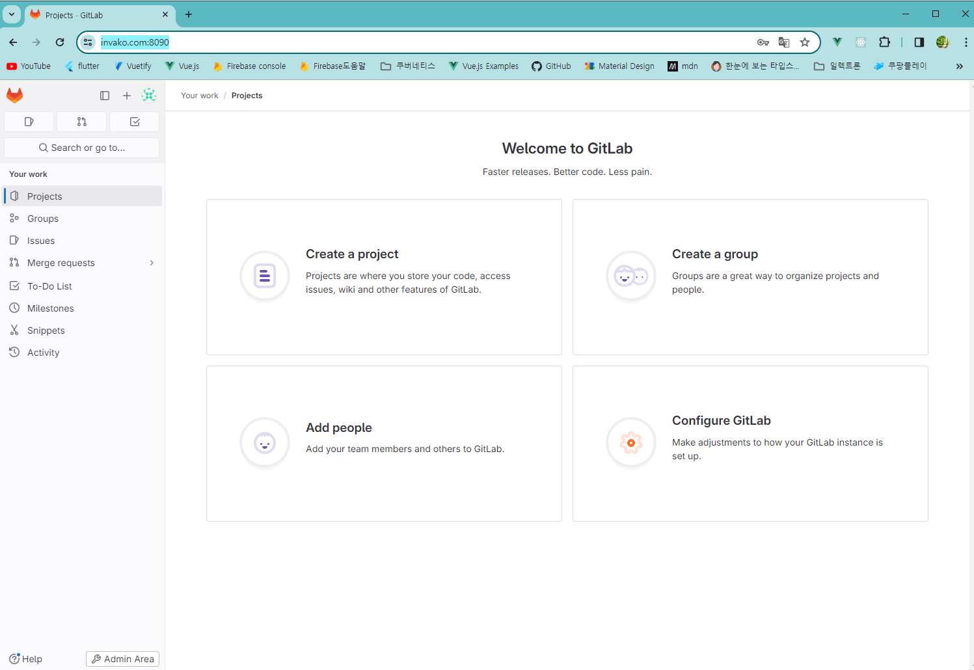Open the Create a group card
Image resolution: width=974 pixels, height=670 pixels.
point(750,277)
